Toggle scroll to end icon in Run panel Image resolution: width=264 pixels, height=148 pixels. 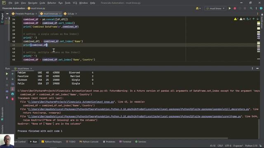pos(13,89)
